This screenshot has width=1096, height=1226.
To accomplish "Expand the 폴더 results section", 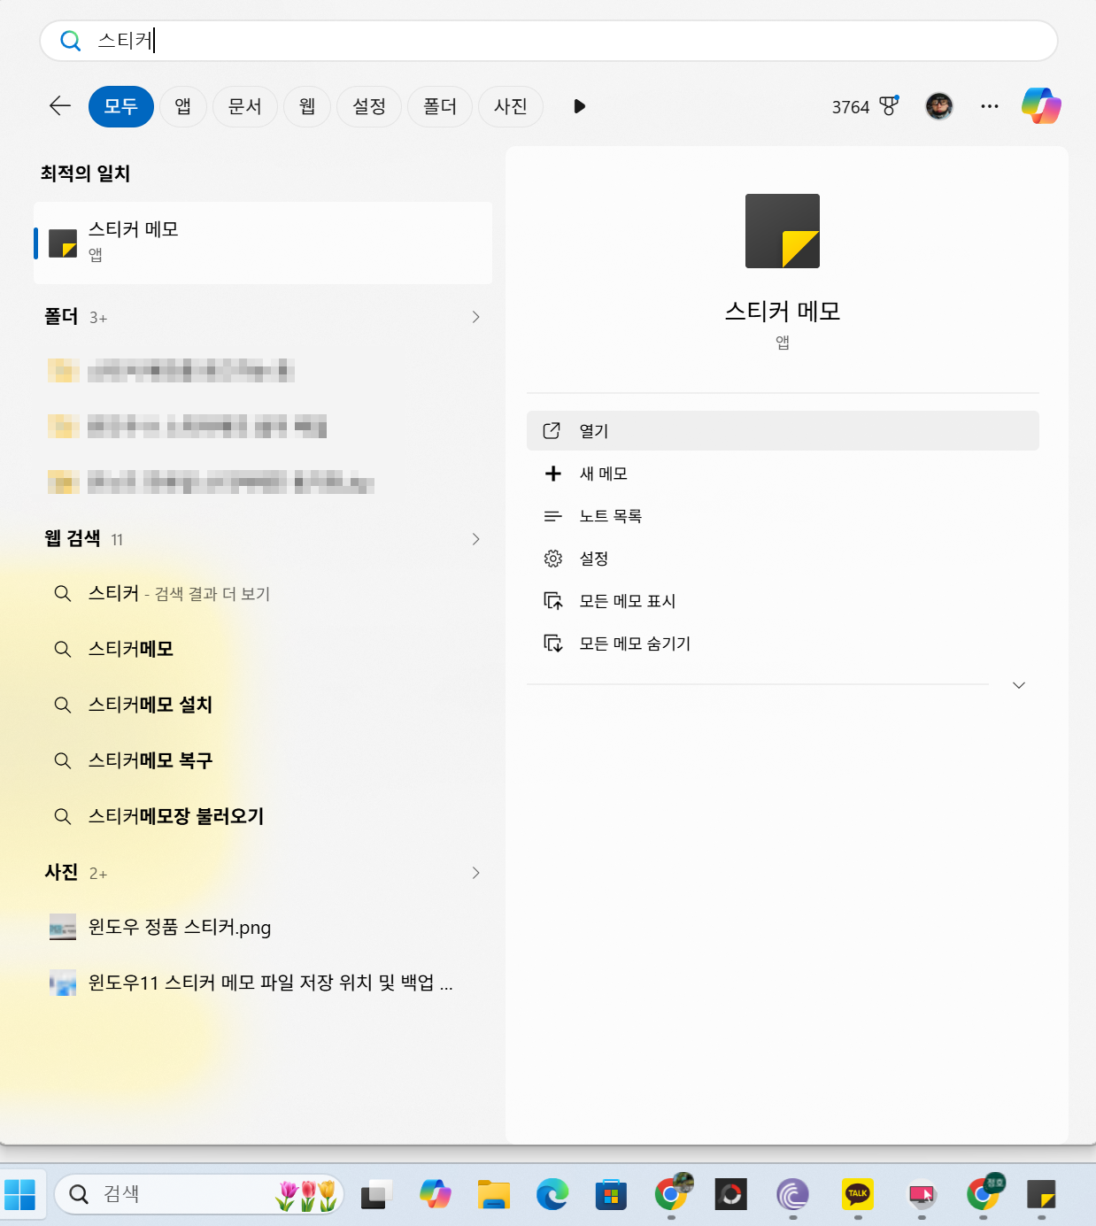I will pos(476,316).
